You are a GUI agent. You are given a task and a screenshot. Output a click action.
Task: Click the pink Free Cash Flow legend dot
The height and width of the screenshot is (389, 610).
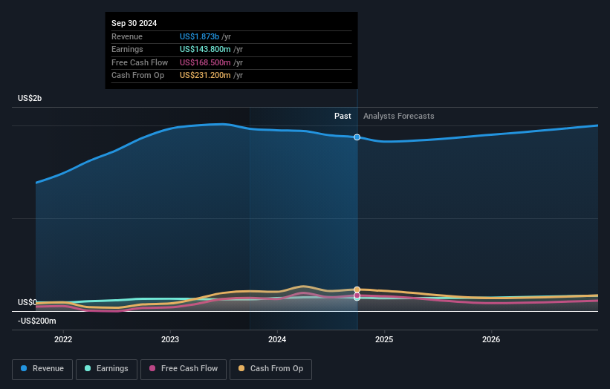[x=152, y=368]
